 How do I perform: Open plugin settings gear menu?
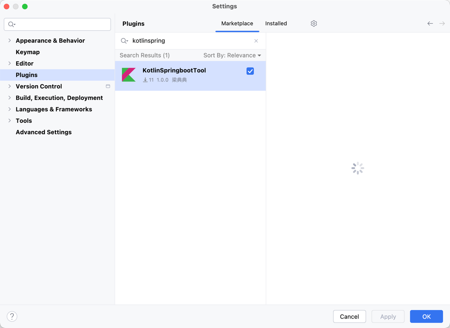tap(314, 23)
